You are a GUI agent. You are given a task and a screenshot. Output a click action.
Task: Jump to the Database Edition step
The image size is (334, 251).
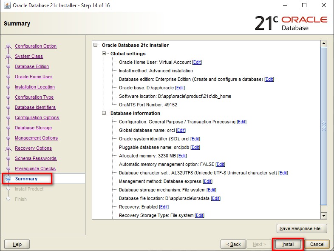point(32,66)
